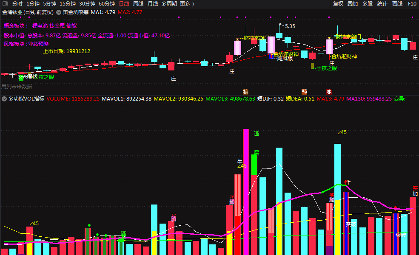Click the 3.70 low price label
The width and height of the screenshot is (419, 255).
(23, 77)
